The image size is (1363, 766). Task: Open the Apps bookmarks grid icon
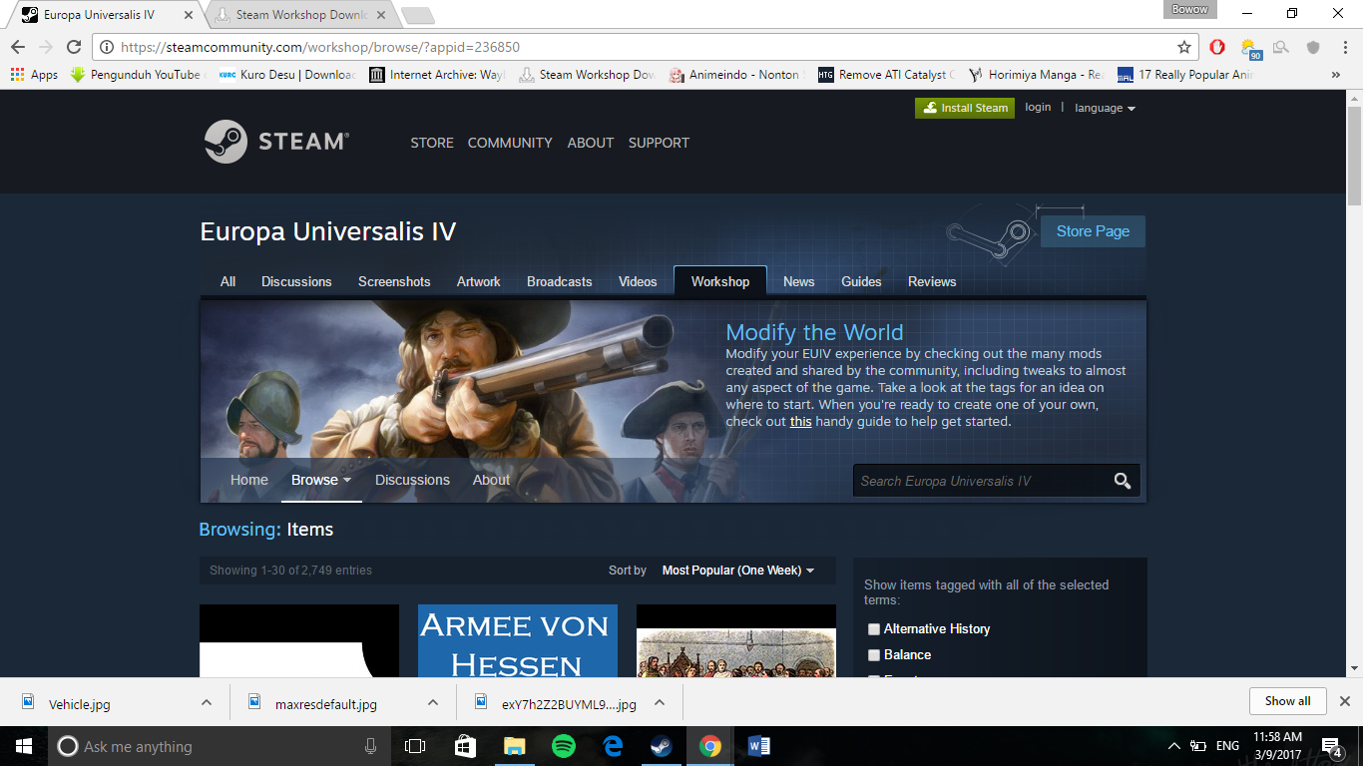coord(17,75)
